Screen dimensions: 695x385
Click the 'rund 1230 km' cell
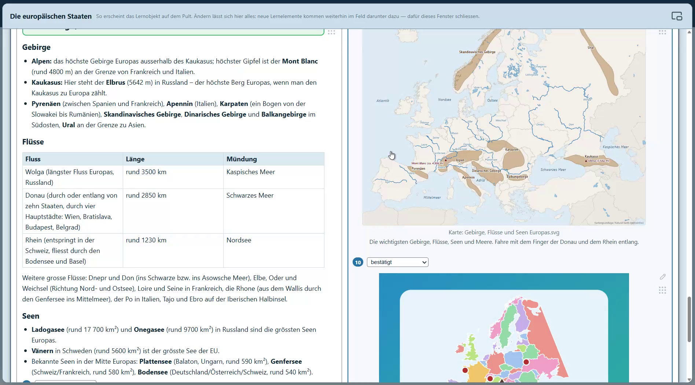point(173,250)
